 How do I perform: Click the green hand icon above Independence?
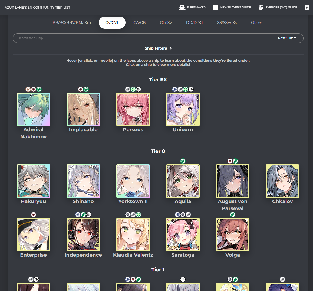[x=83, y=215]
